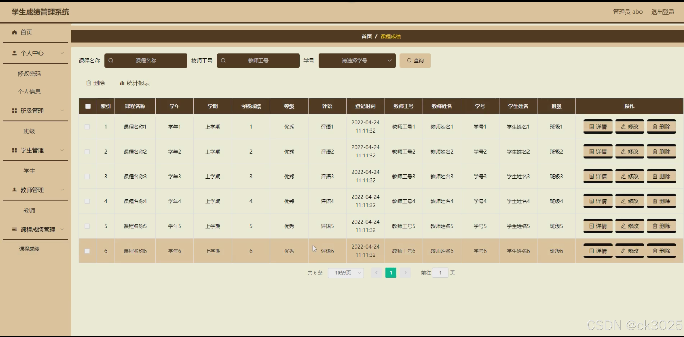Viewport: 684px width, 337px height.
Task: Click the next page arrow in pagination
Action: click(405, 273)
